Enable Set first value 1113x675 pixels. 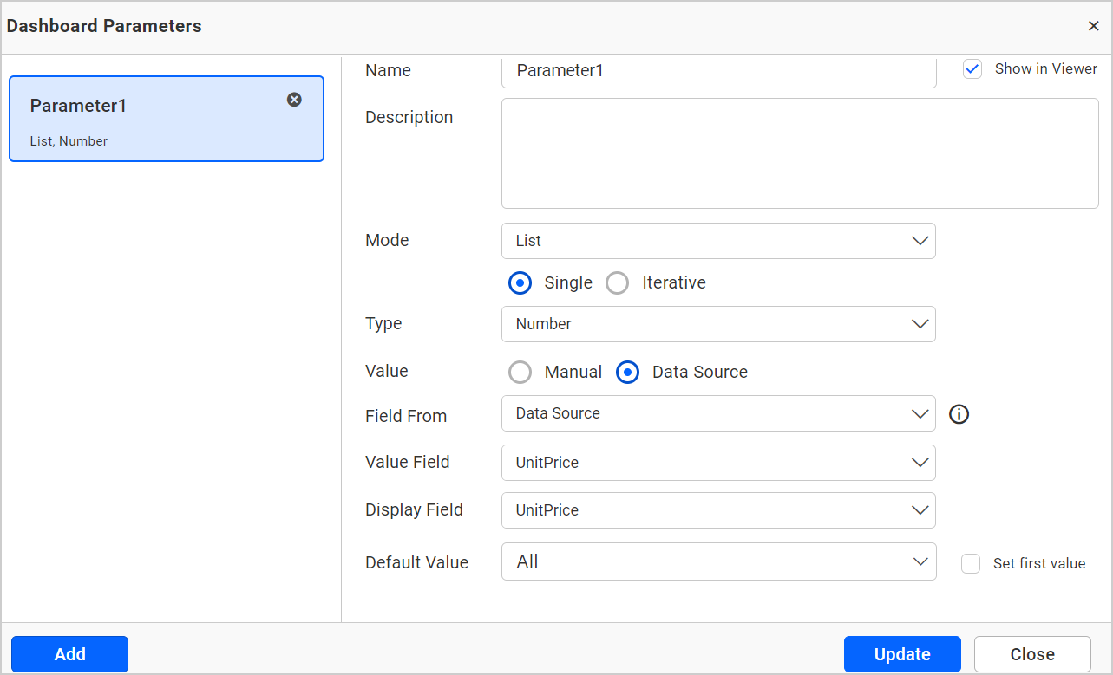[x=971, y=563]
